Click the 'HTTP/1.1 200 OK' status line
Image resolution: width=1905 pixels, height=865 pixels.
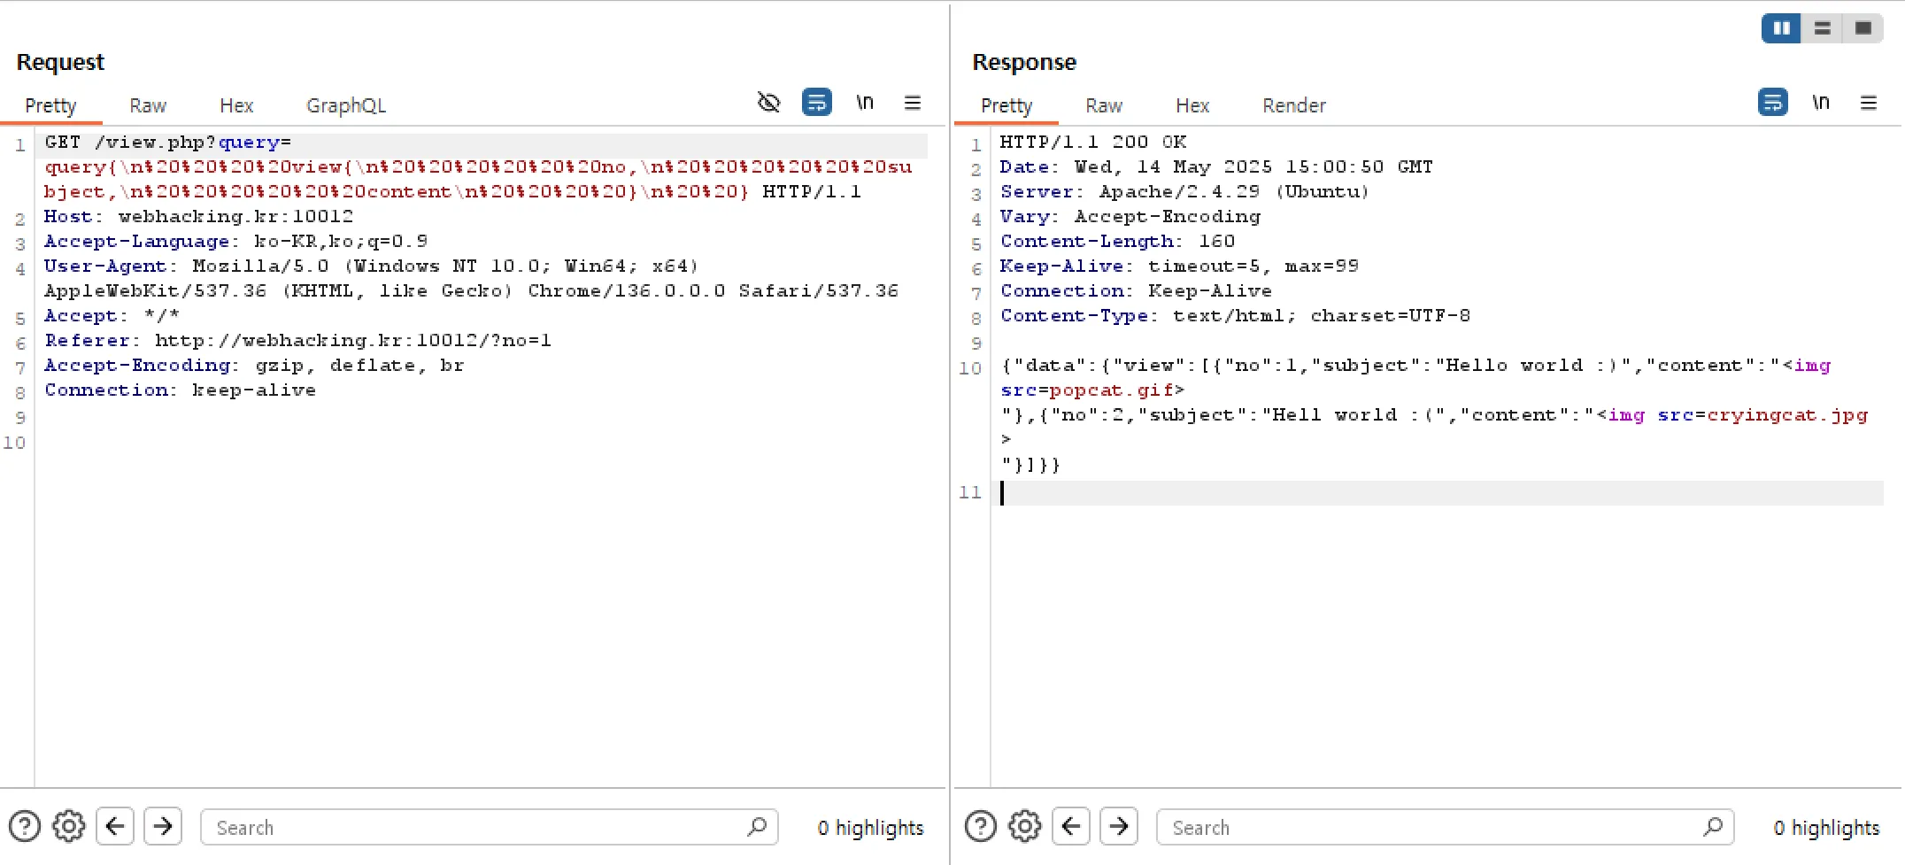click(x=1093, y=142)
